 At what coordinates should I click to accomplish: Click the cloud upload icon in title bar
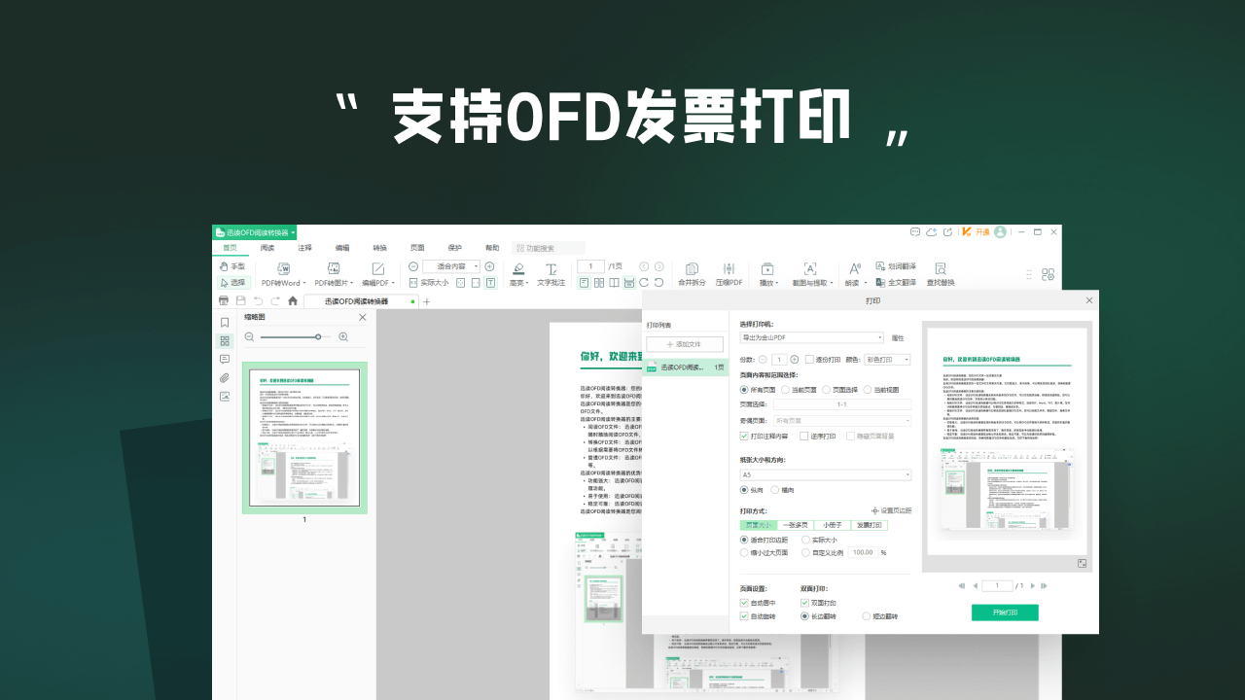[x=931, y=232]
